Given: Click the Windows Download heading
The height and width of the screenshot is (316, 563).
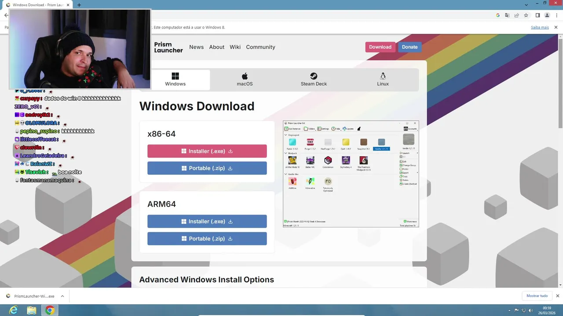Looking at the screenshot, I should (197, 106).
